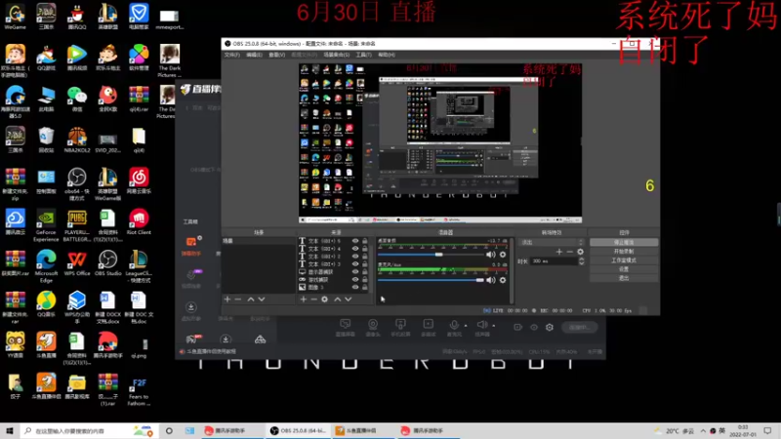Open the File menu in OBS
Image resolution: width=781 pixels, height=439 pixels.
231,55
